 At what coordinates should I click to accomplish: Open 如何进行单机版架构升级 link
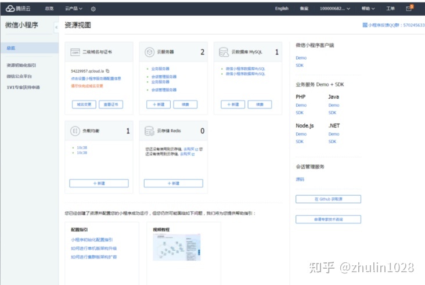(94, 248)
